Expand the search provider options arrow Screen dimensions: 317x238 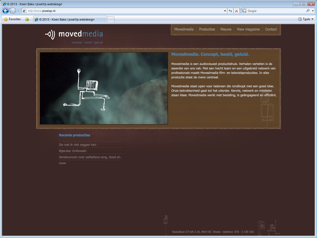313,11
